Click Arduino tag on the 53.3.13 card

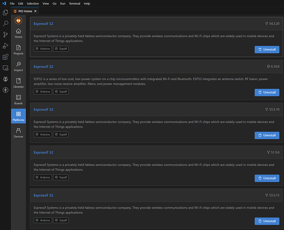[43, 220]
